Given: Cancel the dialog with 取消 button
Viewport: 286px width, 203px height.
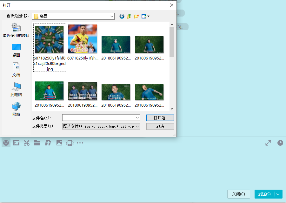Looking at the screenshot, I should (160, 126).
